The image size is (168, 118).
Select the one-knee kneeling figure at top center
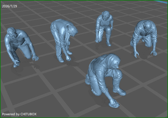104,28
